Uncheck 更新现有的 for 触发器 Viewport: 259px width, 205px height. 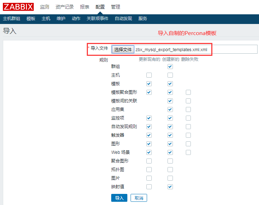pyautogui.click(x=149, y=135)
